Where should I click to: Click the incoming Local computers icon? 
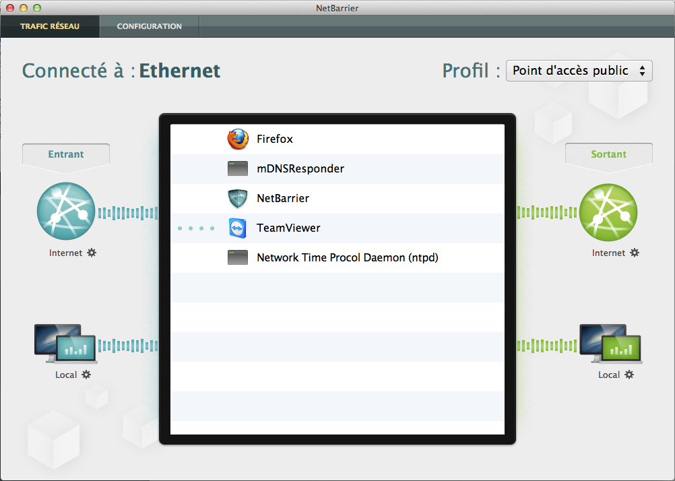point(65,341)
